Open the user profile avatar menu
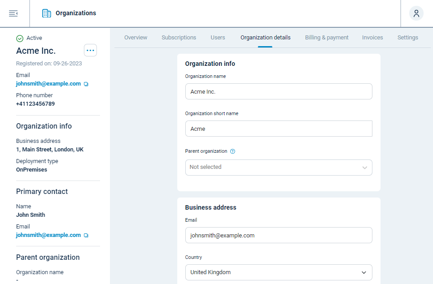The width and height of the screenshot is (433, 284). (x=416, y=13)
